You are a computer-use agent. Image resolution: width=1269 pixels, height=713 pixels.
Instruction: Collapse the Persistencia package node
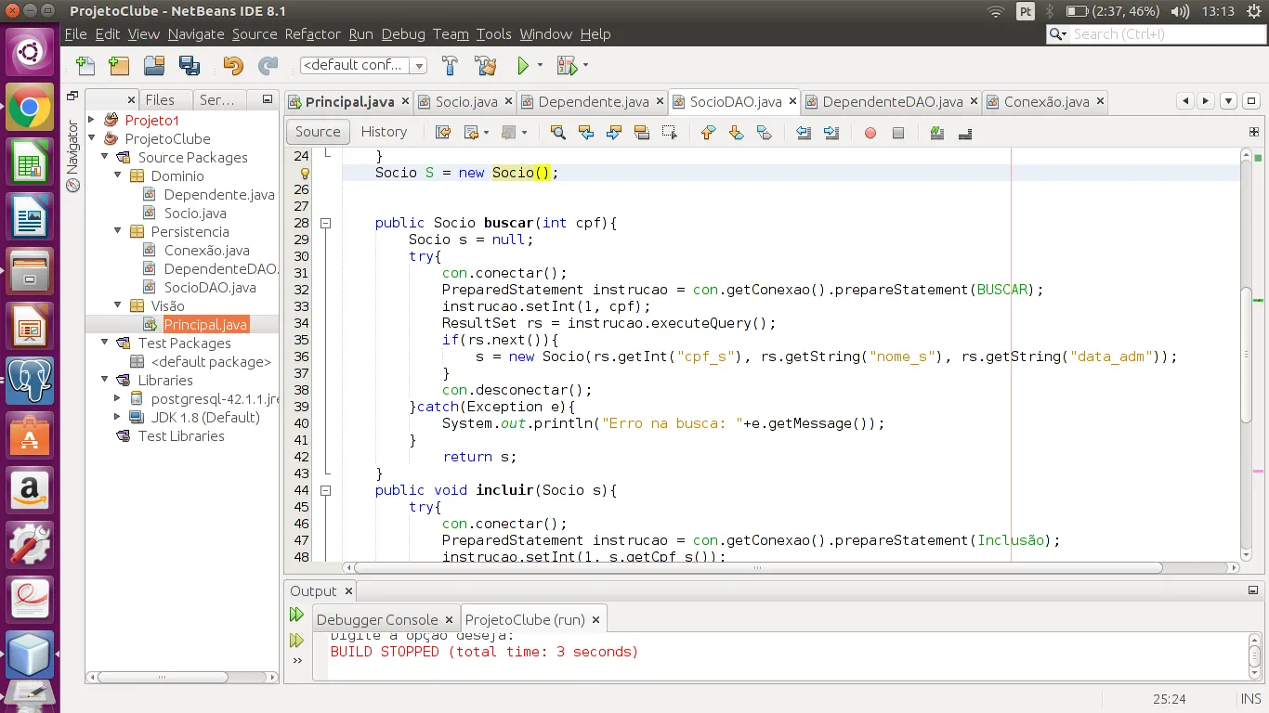pos(118,231)
